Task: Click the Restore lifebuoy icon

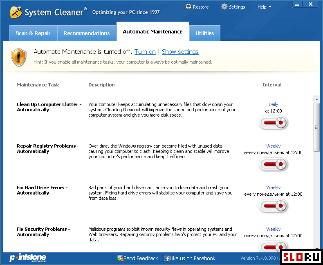Action: (188, 7)
